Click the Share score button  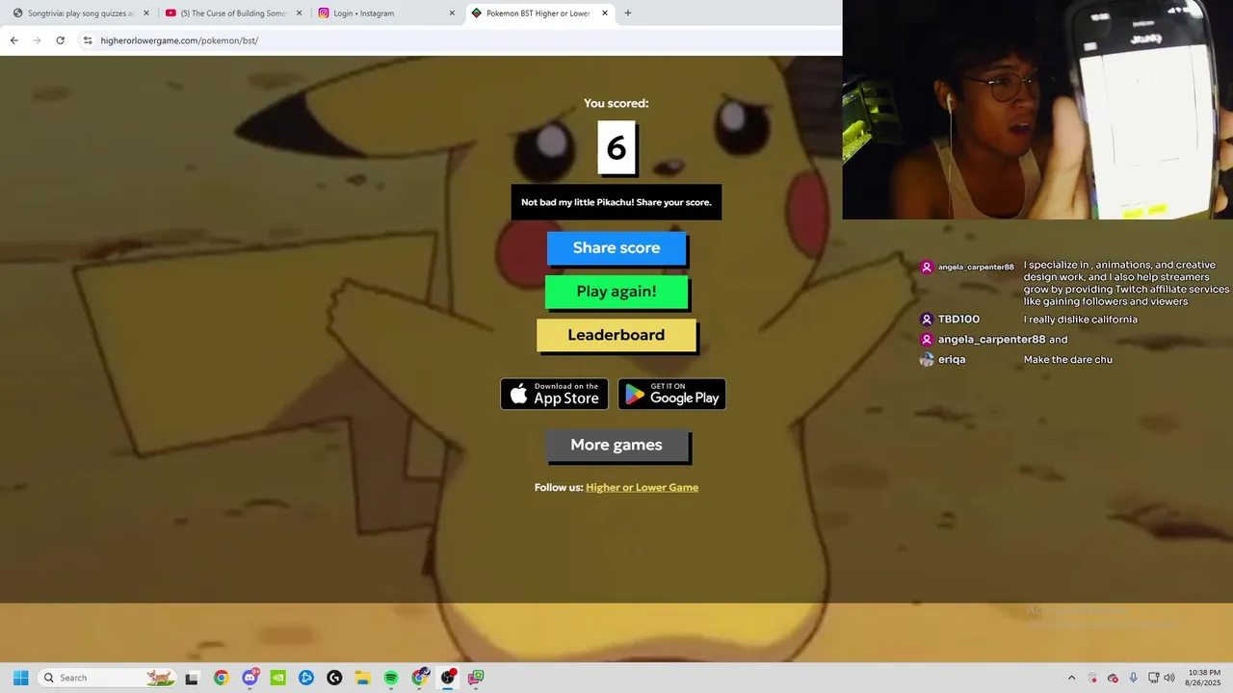pyautogui.click(x=616, y=248)
